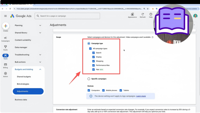Click the zoom magnifier in address bar

click(x=144, y=9)
